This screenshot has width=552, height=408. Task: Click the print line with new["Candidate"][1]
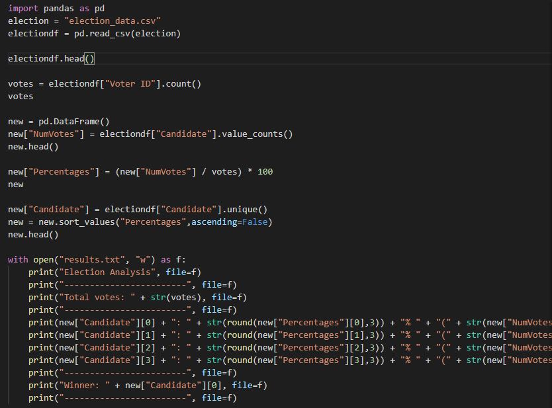click(x=290, y=335)
